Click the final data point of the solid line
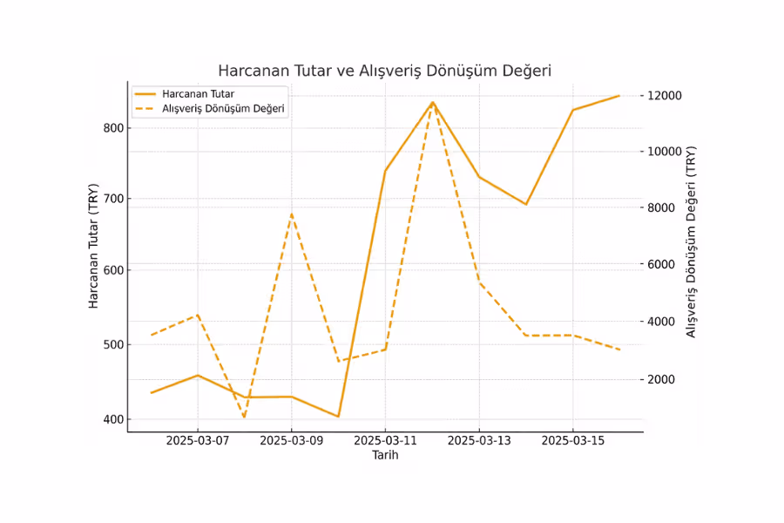784x523 pixels. coord(618,96)
